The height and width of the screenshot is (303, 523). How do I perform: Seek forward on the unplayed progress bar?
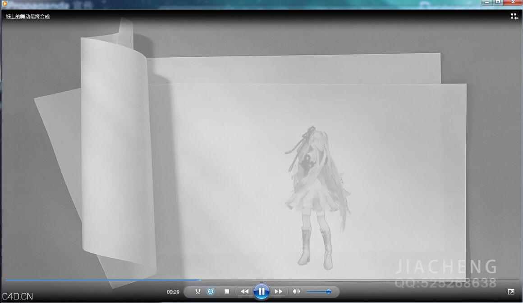[361, 280]
